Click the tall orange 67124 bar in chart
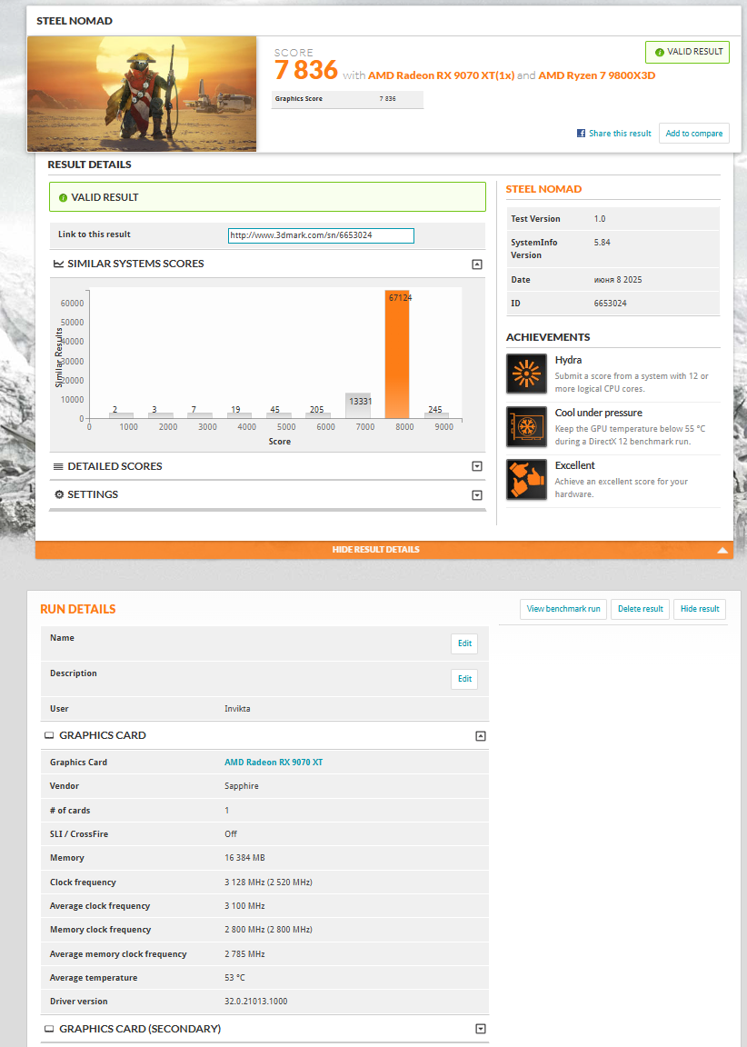The width and height of the screenshot is (747, 1047). 397,354
